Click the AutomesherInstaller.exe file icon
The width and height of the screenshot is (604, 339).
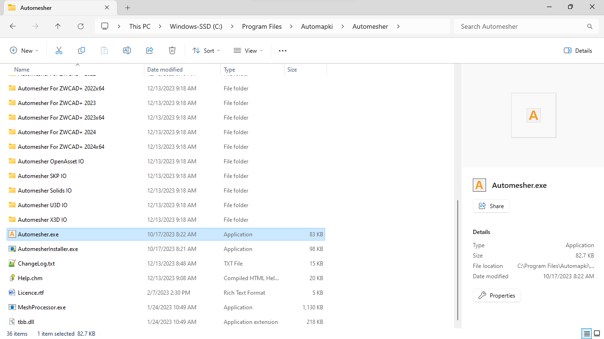[x=12, y=249]
